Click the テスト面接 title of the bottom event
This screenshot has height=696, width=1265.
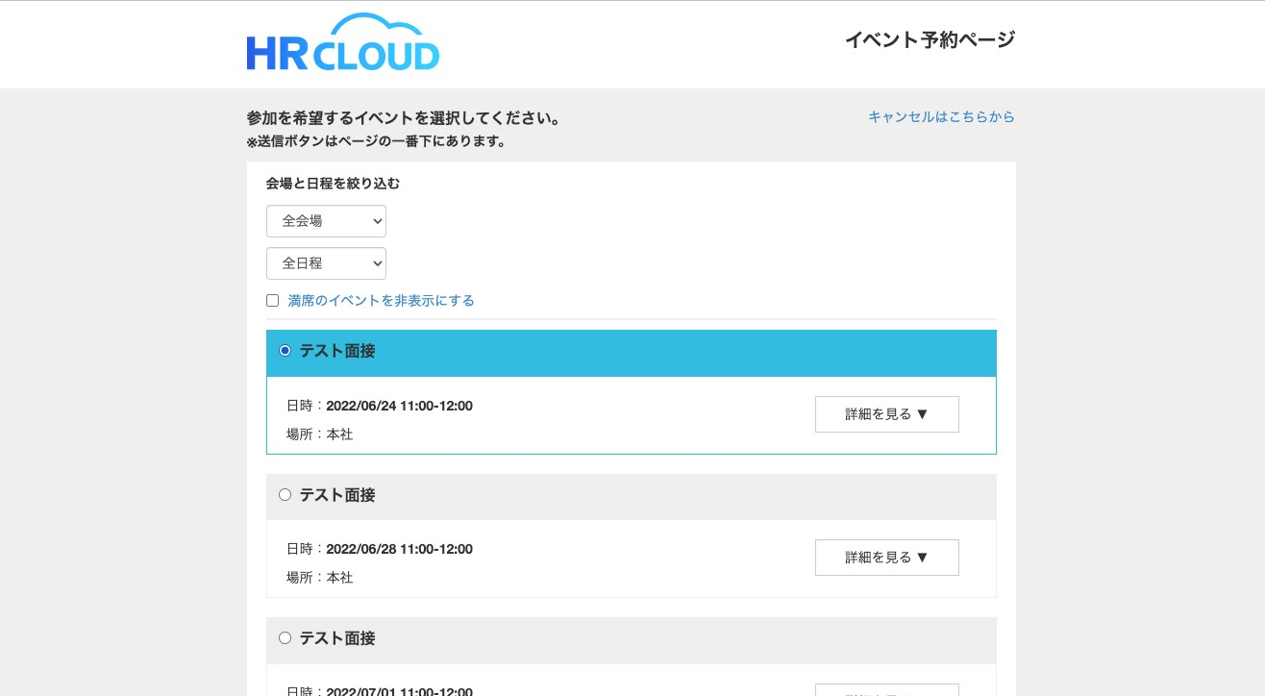(x=337, y=638)
